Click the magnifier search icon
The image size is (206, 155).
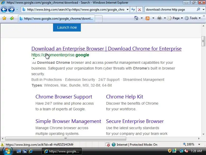(198, 9)
